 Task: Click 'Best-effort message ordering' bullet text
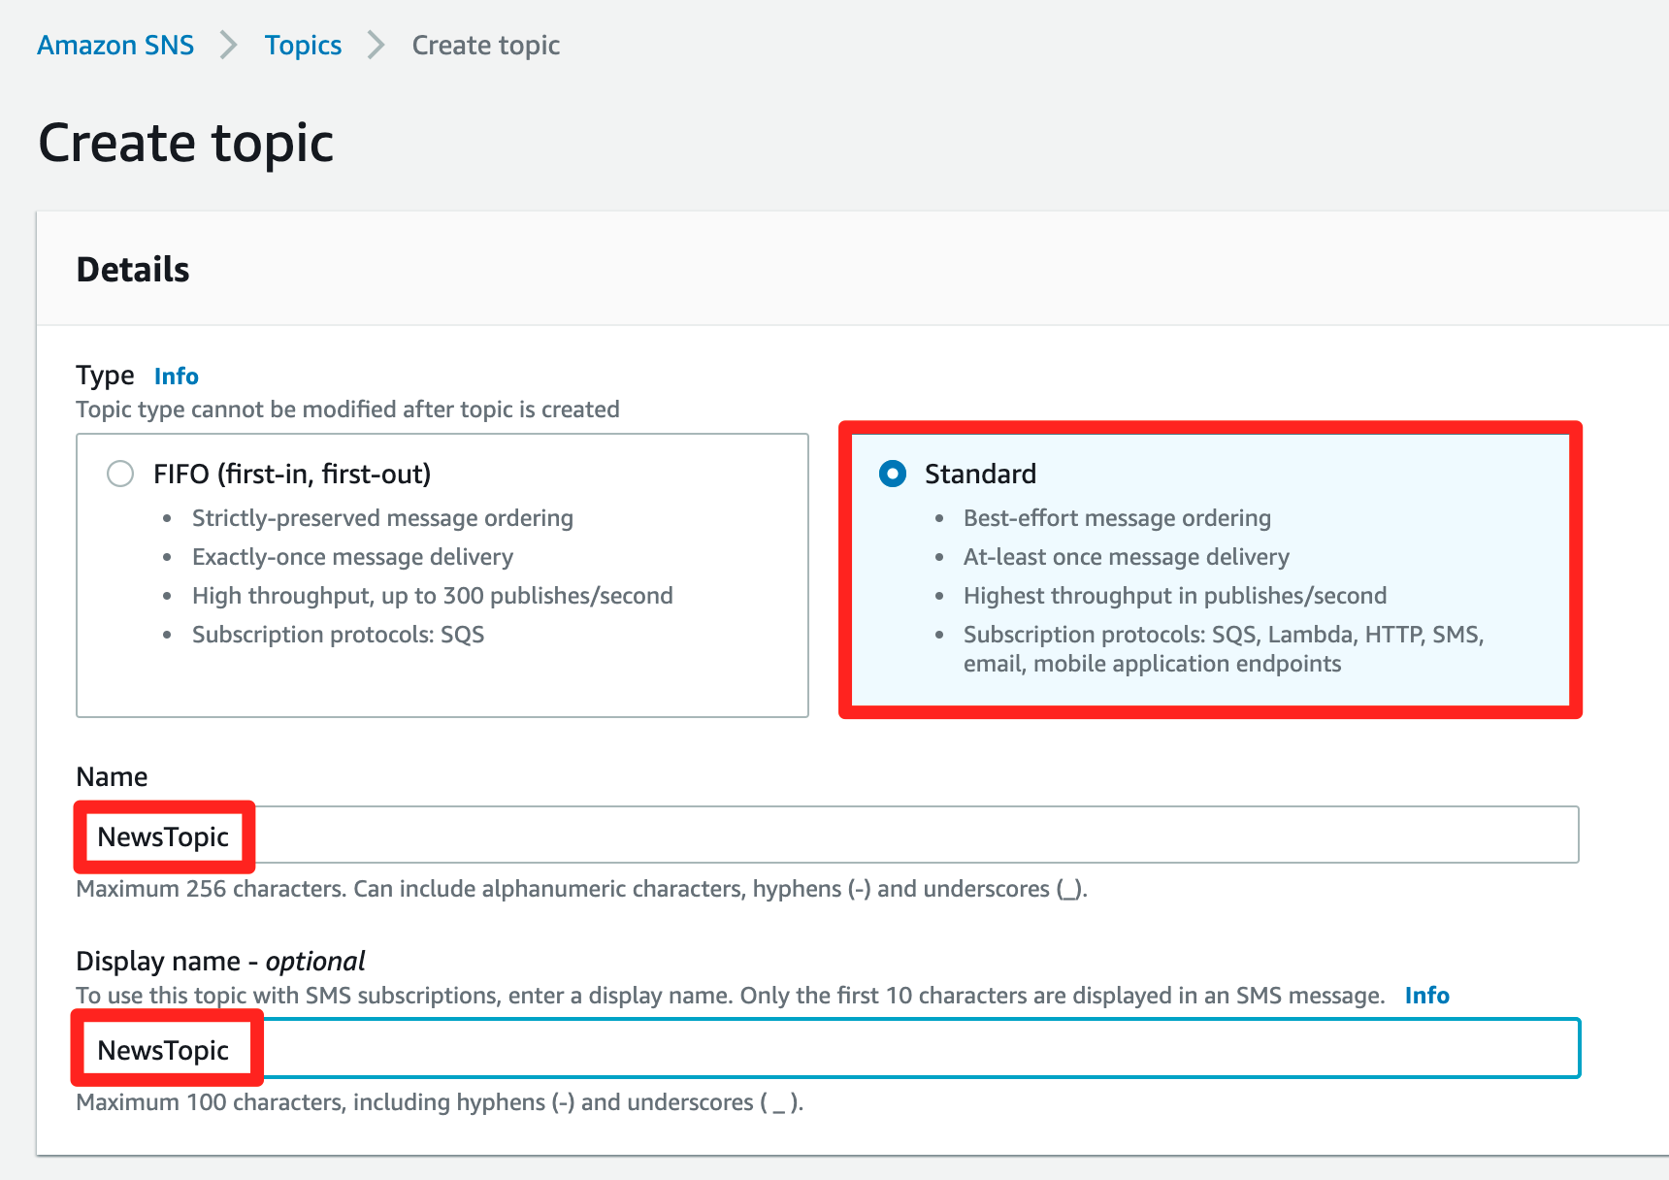point(1117,518)
